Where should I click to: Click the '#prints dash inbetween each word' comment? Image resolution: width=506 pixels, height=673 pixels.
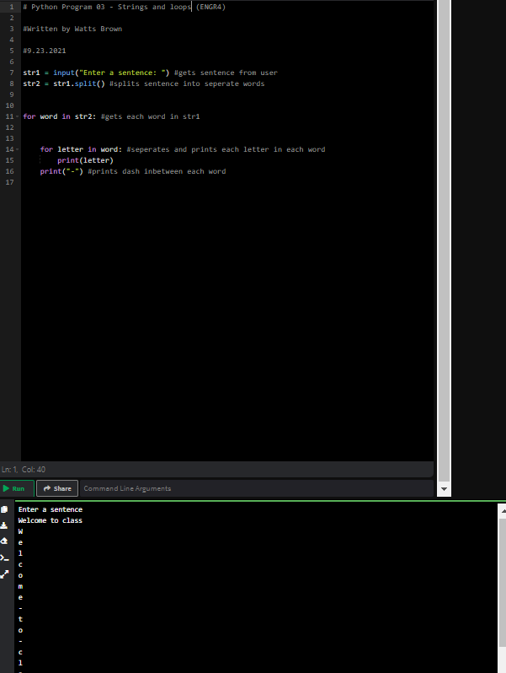tap(157, 171)
